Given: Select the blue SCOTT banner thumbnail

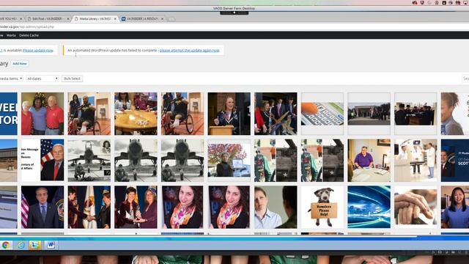Looking at the screenshot, I should click(455, 161).
